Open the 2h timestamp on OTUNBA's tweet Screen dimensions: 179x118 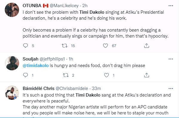click(x=85, y=6)
